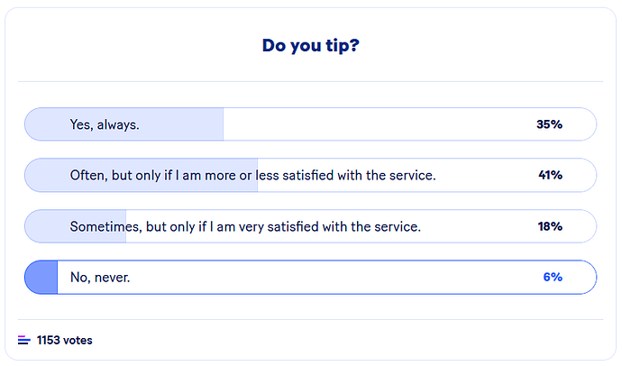Viewport: 622px width, 366px height.
Task: Click the 41% result label
Action: click(550, 175)
